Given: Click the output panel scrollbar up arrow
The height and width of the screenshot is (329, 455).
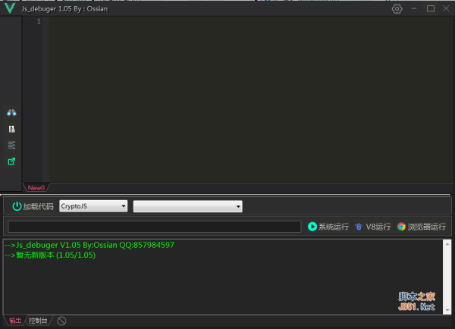Looking at the screenshot, I should [447, 244].
